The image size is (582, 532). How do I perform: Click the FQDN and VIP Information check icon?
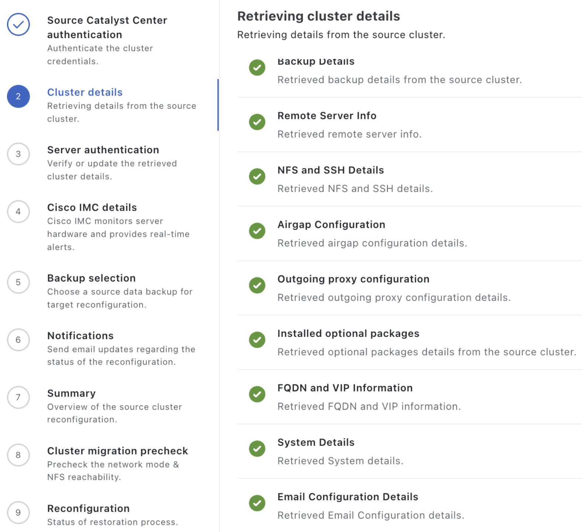(x=257, y=394)
